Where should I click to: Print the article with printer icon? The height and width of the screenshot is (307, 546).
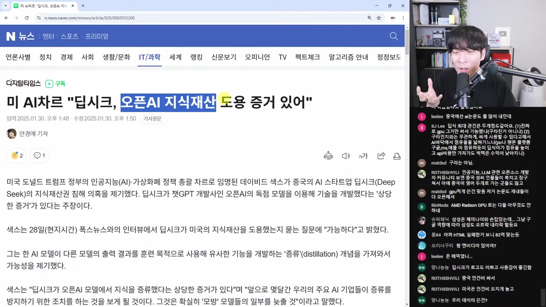click(397, 156)
